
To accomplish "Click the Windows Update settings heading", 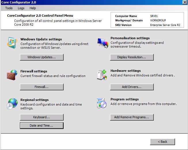I will [x=41, y=39].
